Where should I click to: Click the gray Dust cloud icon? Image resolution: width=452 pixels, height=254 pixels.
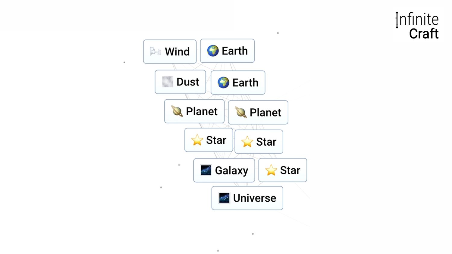point(168,82)
